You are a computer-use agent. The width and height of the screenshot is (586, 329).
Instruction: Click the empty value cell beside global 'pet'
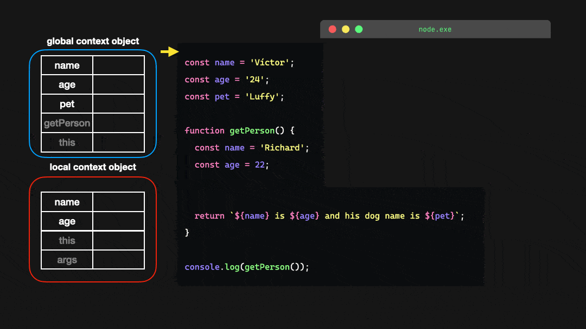click(x=118, y=104)
